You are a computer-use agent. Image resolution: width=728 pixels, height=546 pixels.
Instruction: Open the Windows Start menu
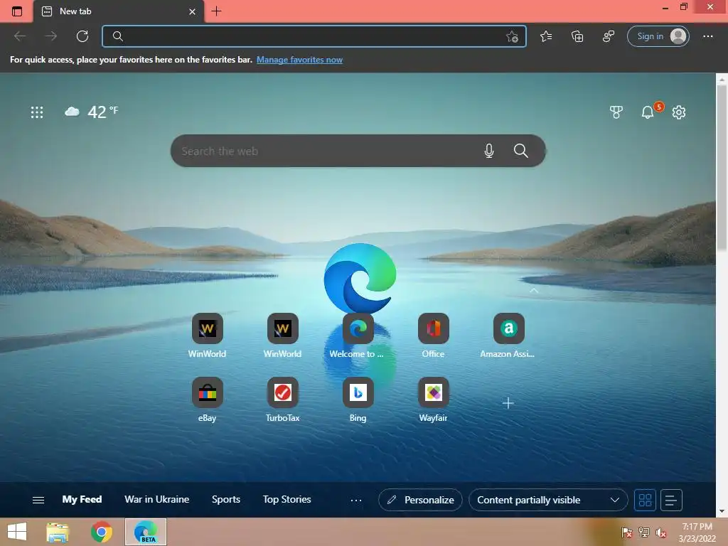(x=17, y=532)
